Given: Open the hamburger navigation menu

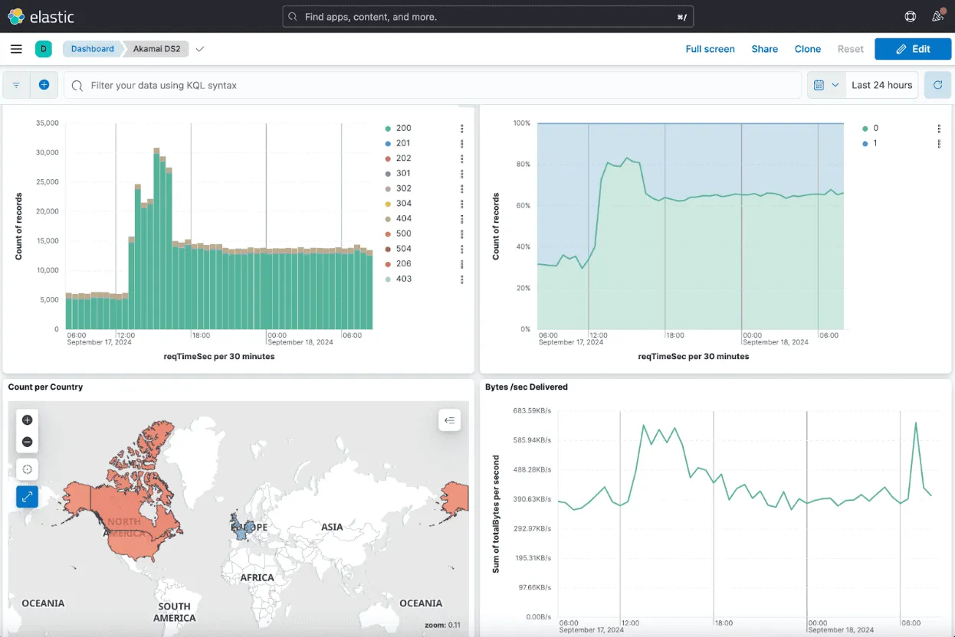Looking at the screenshot, I should [15, 48].
